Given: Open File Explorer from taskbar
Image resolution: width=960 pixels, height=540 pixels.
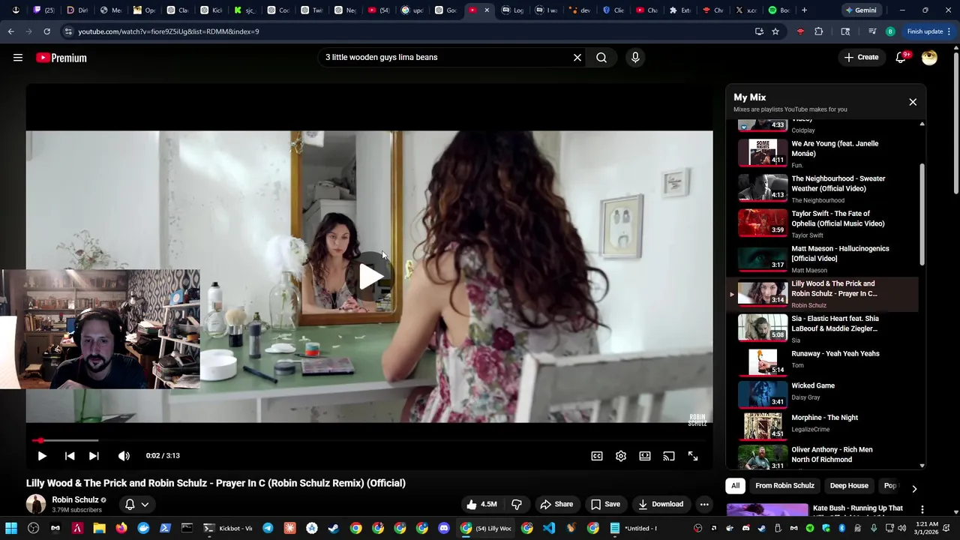Looking at the screenshot, I should tap(99, 528).
